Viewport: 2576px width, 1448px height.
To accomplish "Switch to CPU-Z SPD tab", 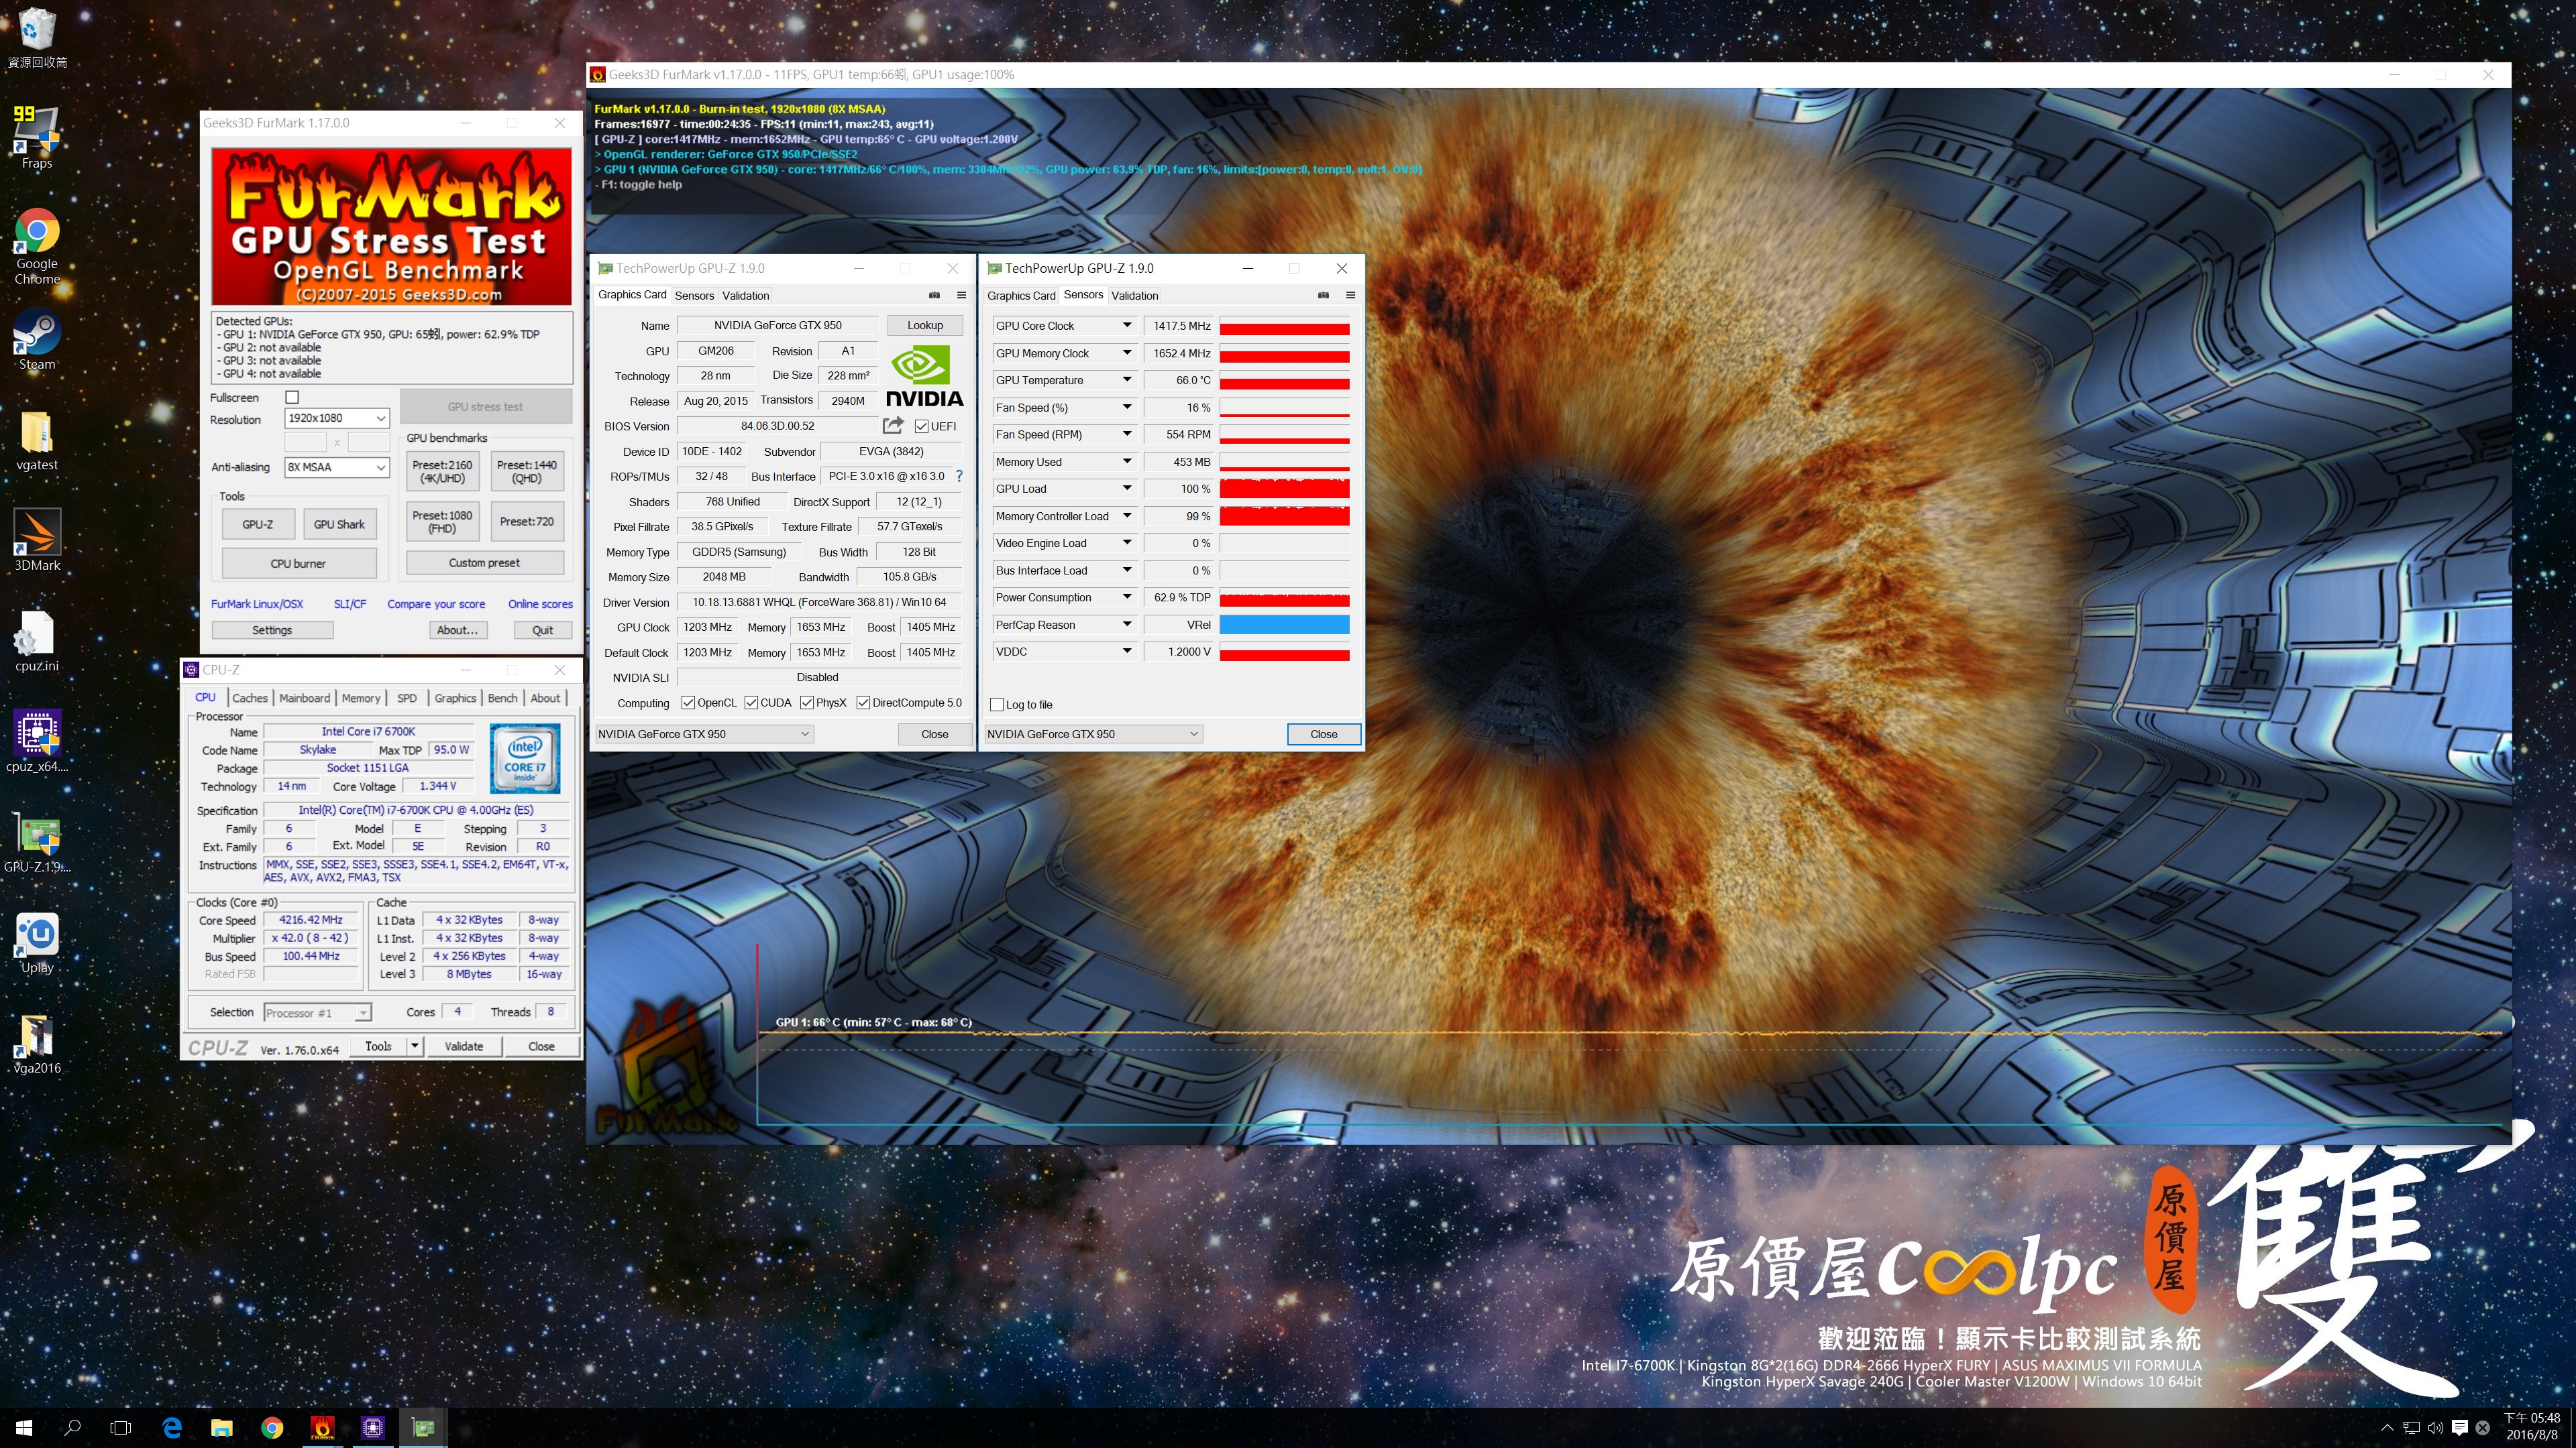I will 407,699.
